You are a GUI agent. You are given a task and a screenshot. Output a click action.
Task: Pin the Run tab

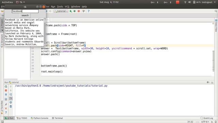(6, 104)
